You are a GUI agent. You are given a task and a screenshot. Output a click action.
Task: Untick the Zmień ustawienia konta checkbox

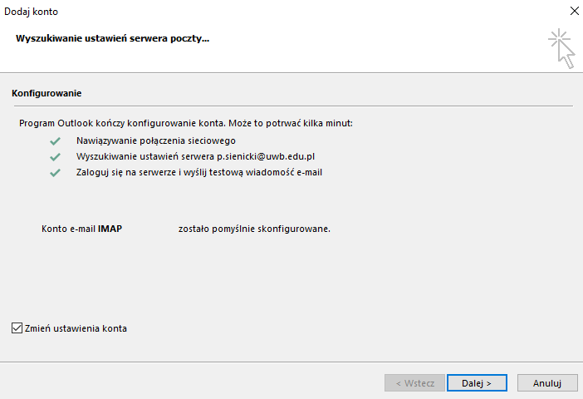tap(17, 328)
